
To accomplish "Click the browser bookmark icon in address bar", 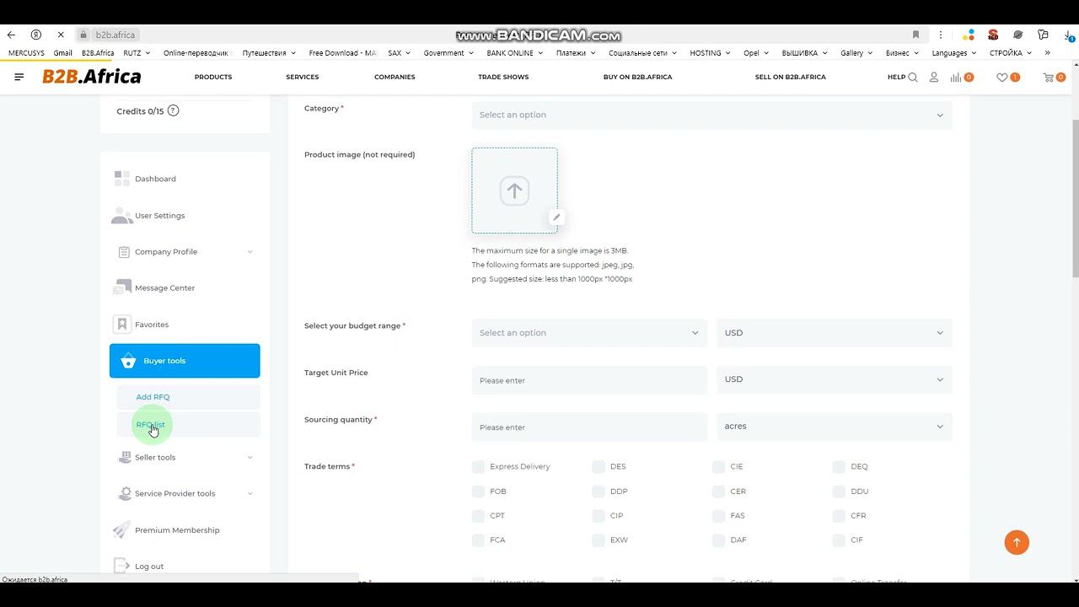I will (x=915, y=35).
